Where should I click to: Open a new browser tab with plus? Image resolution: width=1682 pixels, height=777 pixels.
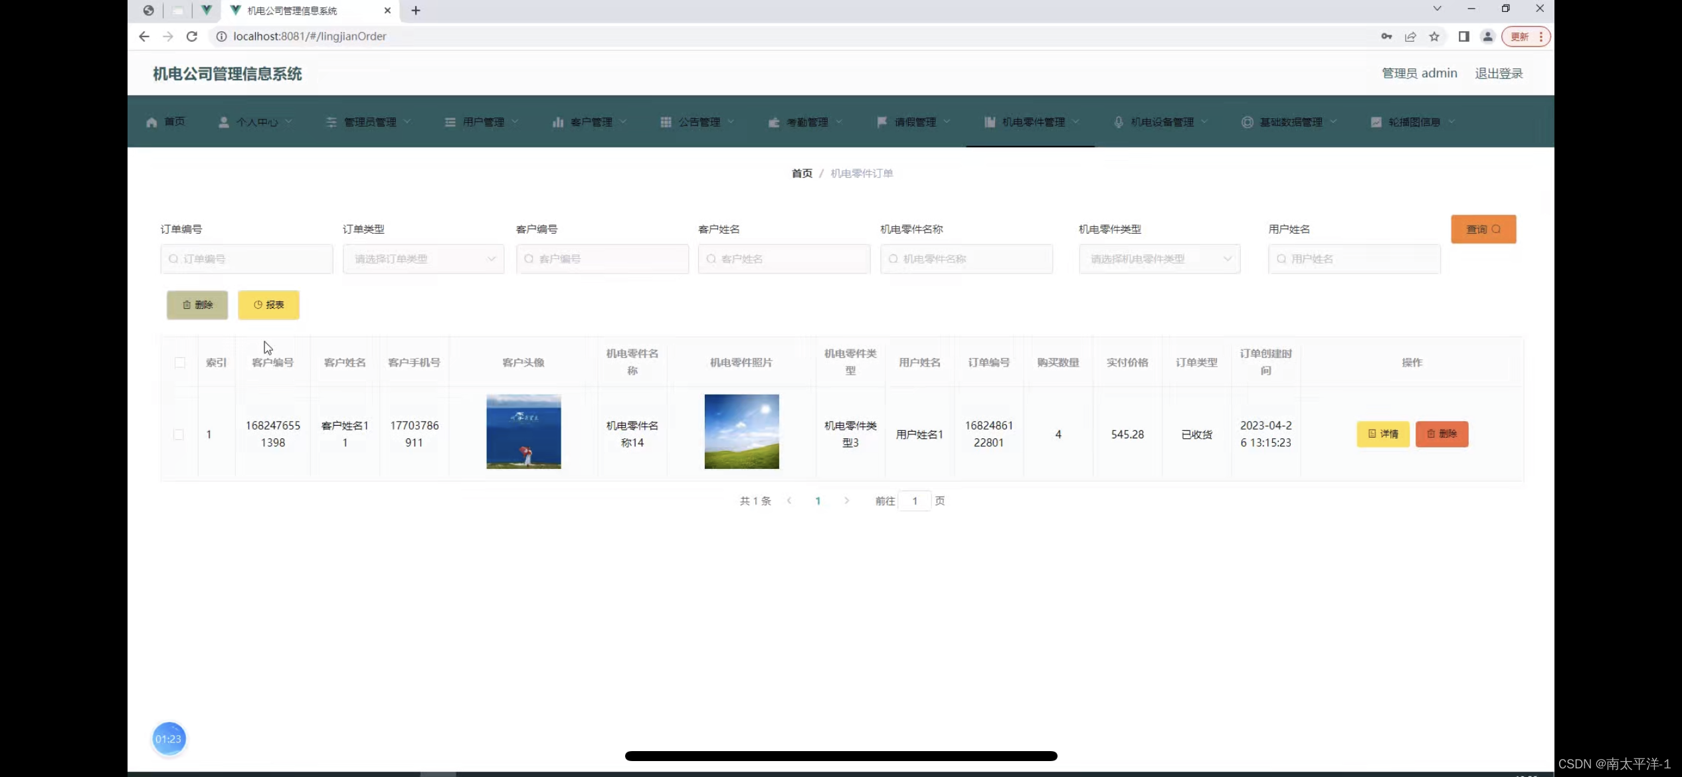click(x=416, y=11)
